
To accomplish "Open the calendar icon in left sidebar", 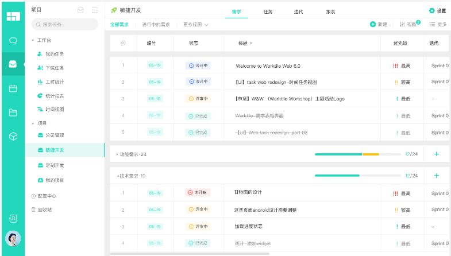I will point(13,88).
